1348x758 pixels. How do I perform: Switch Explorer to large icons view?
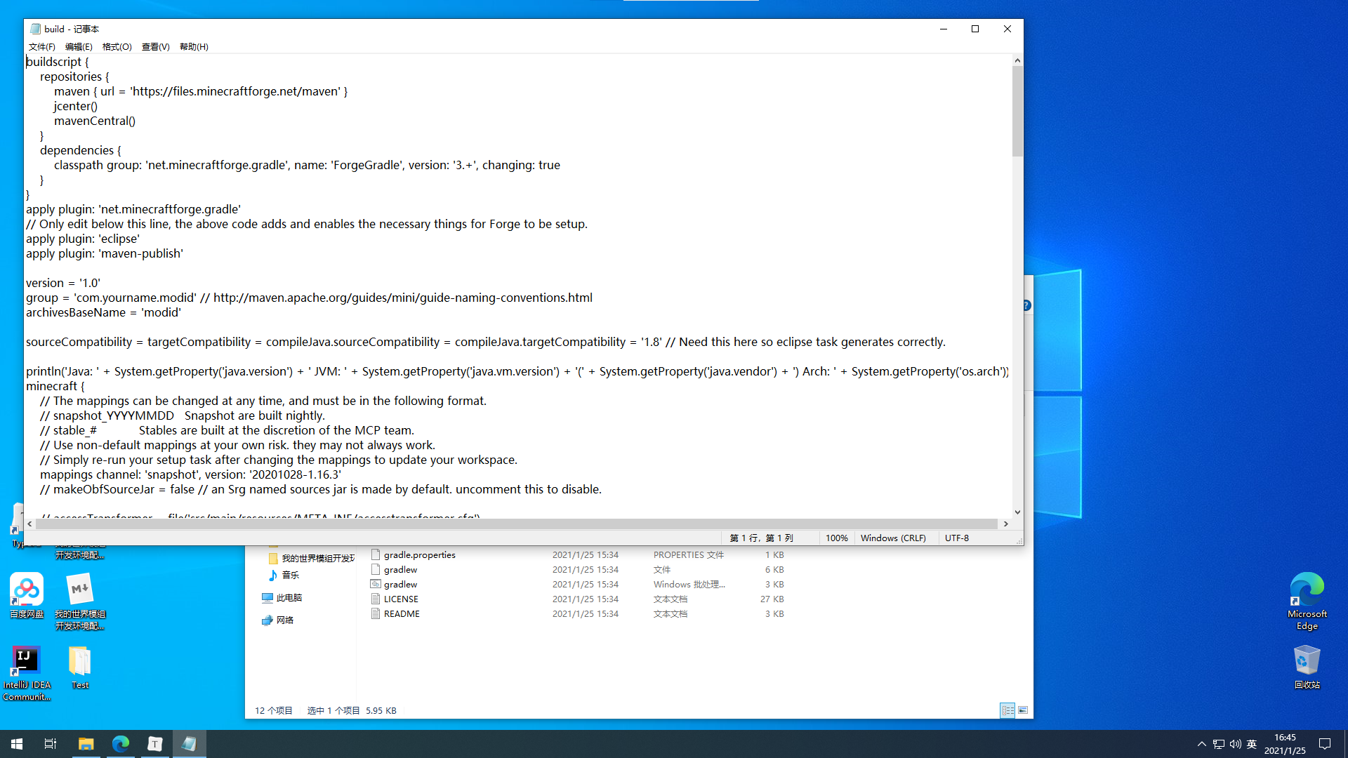tap(1023, 710)
